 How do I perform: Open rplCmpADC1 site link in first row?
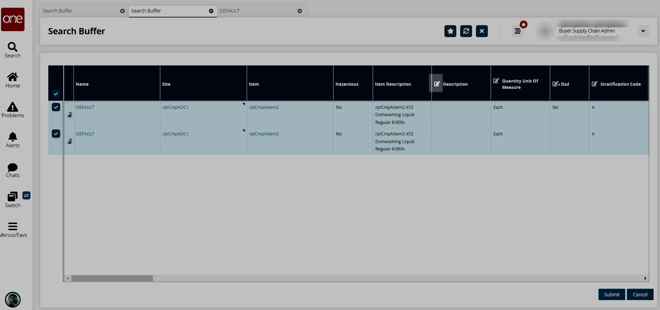click(x=176, y=107)
